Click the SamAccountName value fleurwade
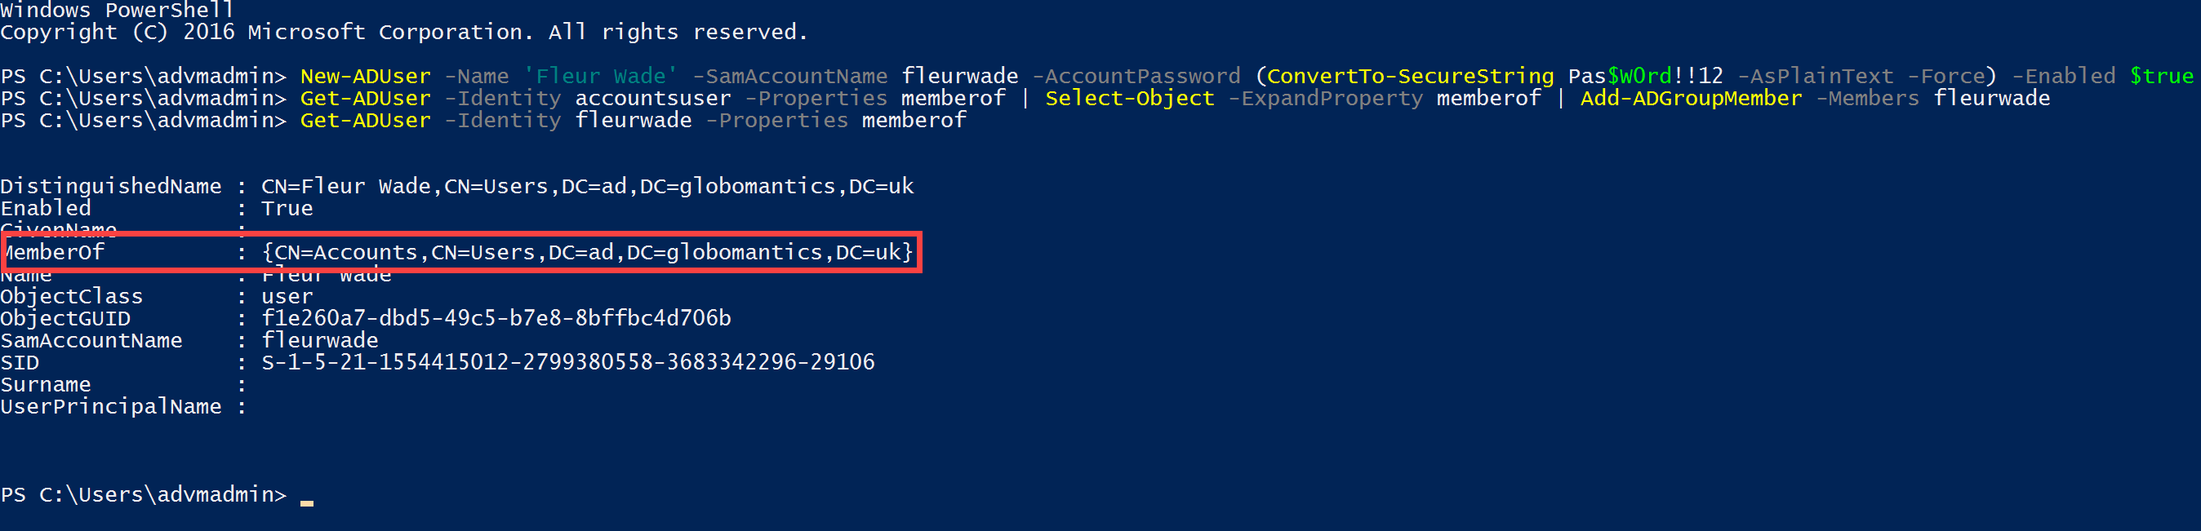Image resolution: width=2201 pixels, height=531 pixels. pyautogui.click(x=319, y=341)
